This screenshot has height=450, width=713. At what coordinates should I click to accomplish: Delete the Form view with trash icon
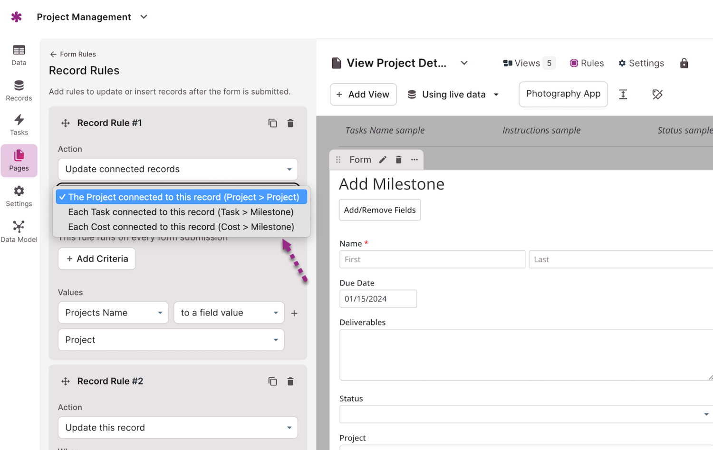tap(399, 160)
